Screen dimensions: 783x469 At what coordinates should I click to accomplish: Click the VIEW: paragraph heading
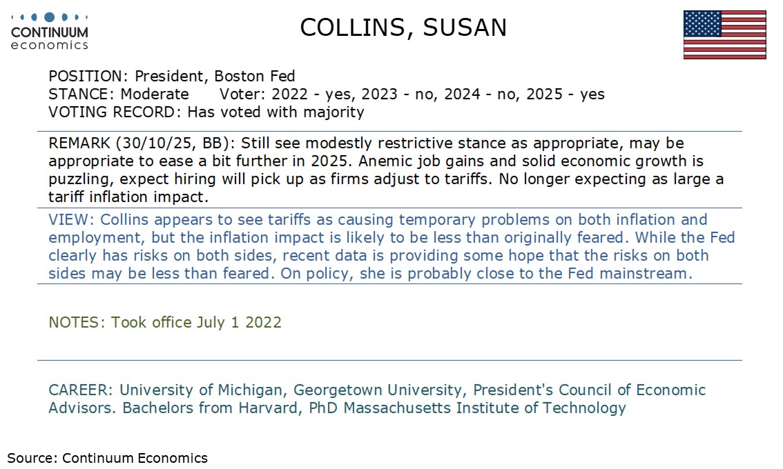point(71,219)
